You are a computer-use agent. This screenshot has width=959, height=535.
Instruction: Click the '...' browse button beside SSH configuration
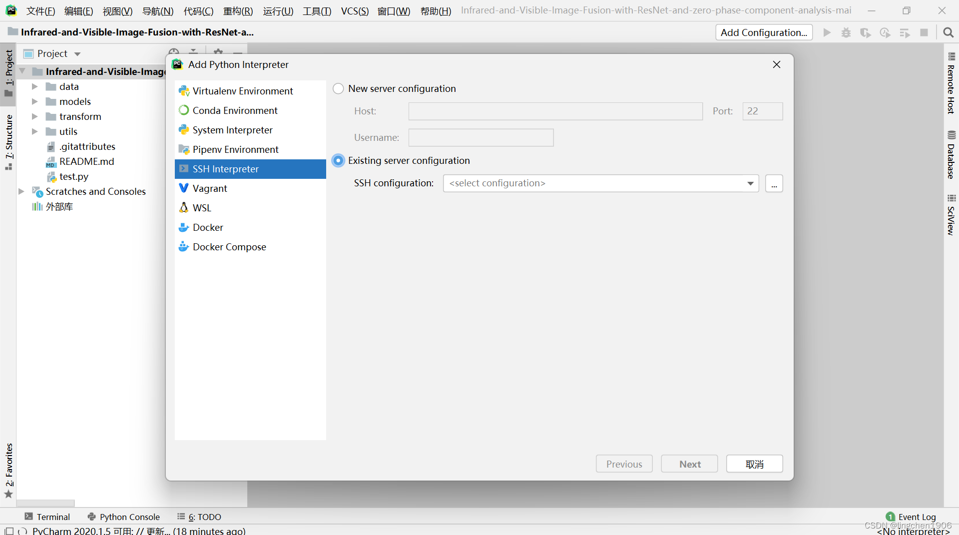pyautogui.click(x=774, y=183)
